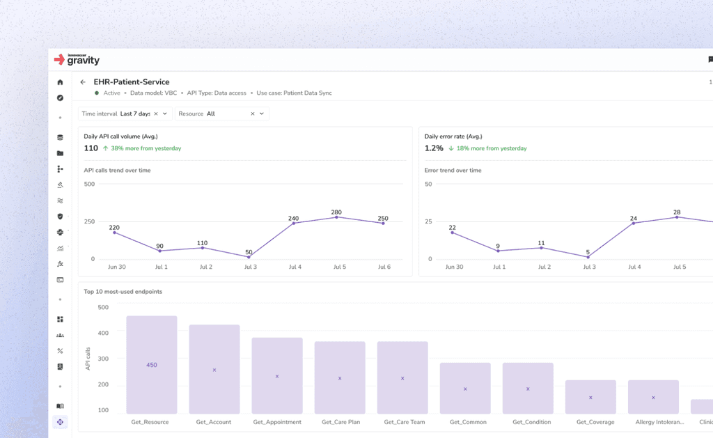Open the folder icon in sidebar
Viewport: 713px width, 438px height.
pos(60,153)
